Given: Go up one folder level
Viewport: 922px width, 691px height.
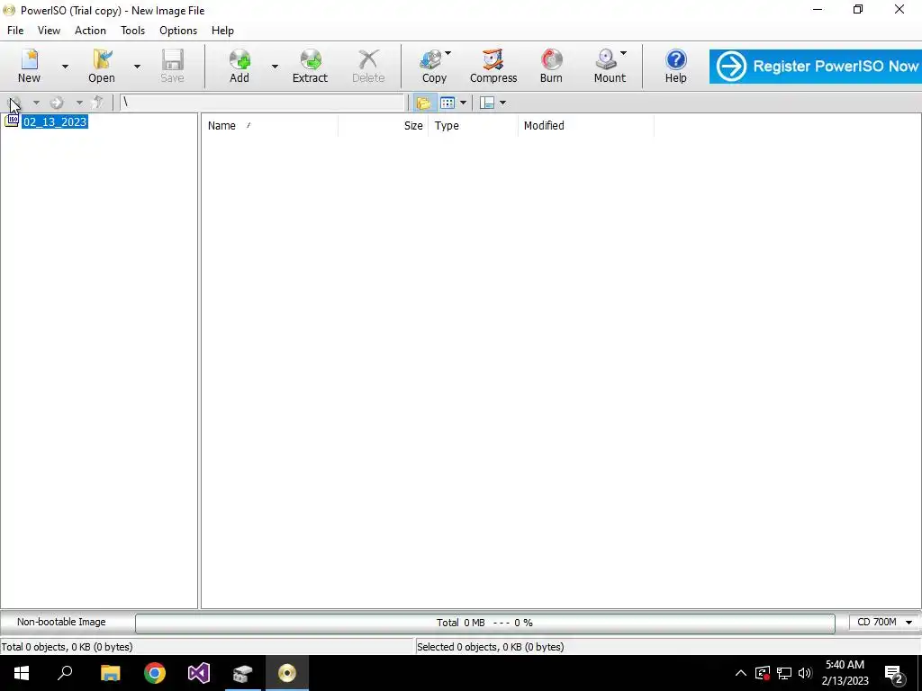Looking at the screenshot, I should (x=97, y=103).
